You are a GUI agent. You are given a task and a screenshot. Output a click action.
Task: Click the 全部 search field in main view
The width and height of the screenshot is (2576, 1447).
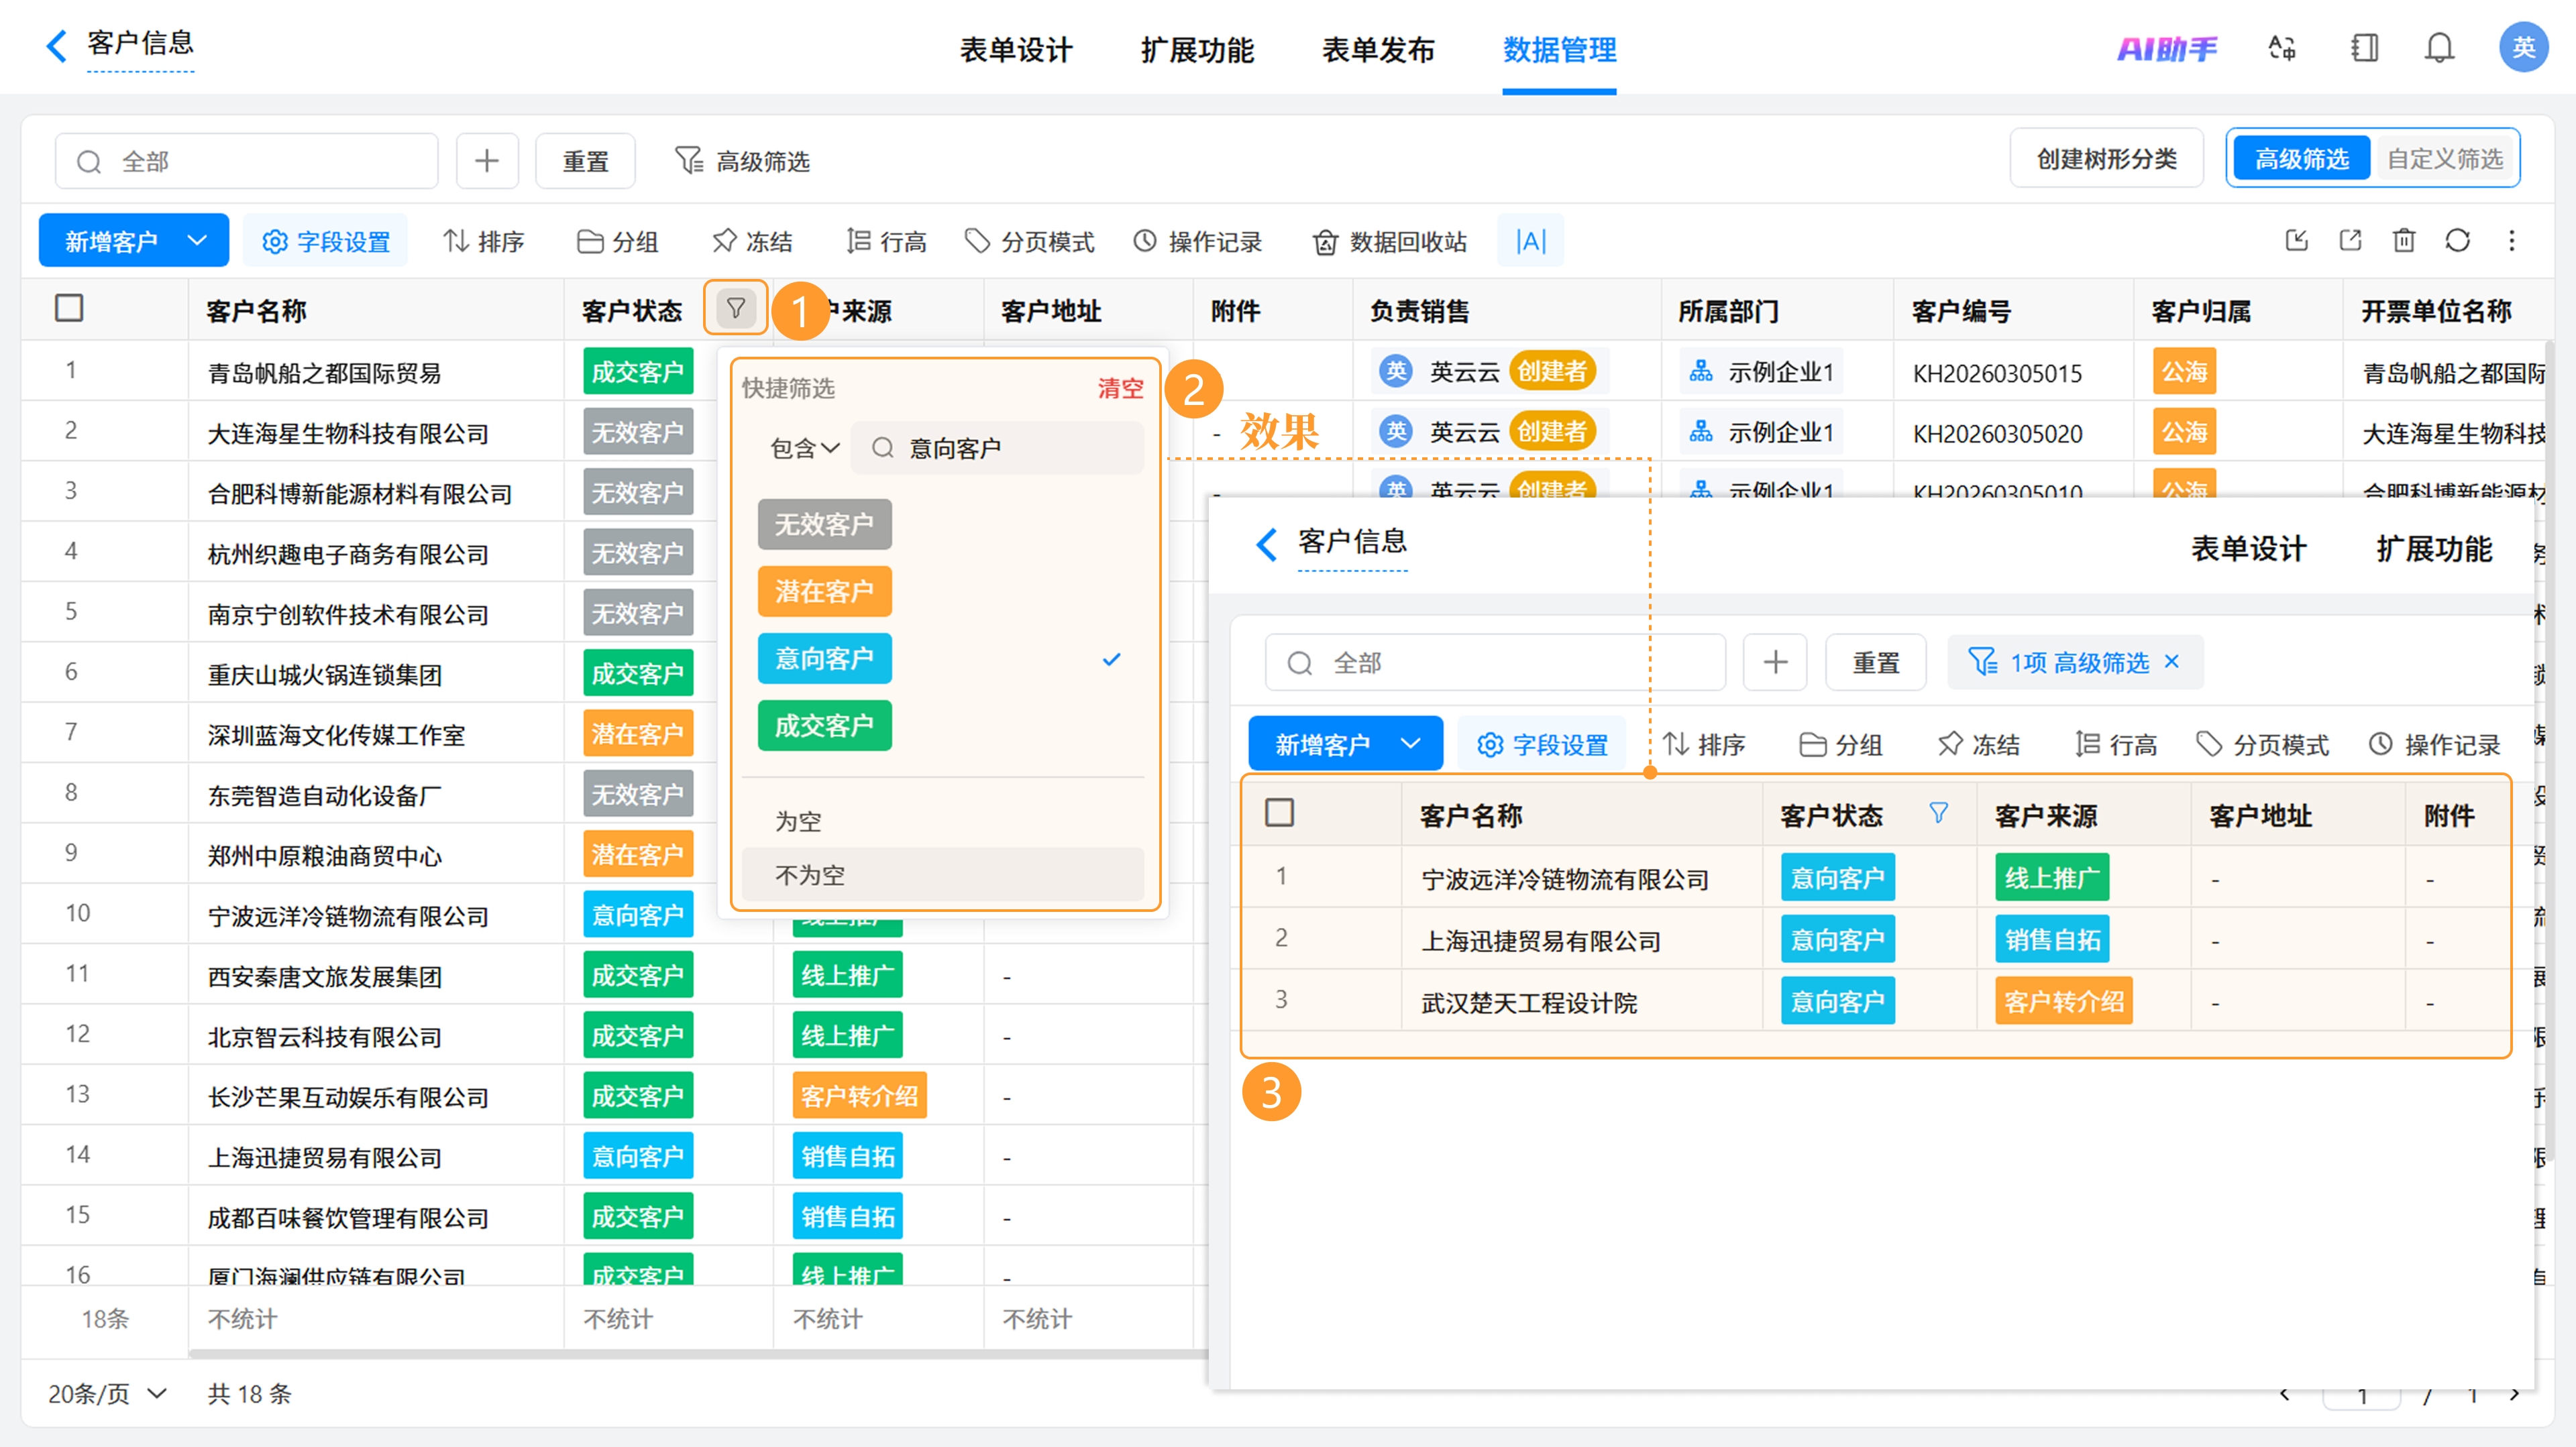(246, 161)
